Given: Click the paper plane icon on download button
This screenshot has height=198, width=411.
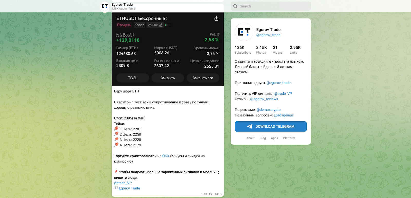Looking at the screenshot, I should (x=250, y=126).
